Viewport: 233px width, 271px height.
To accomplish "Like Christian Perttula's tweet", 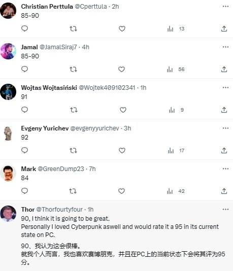I will [122, 29].
